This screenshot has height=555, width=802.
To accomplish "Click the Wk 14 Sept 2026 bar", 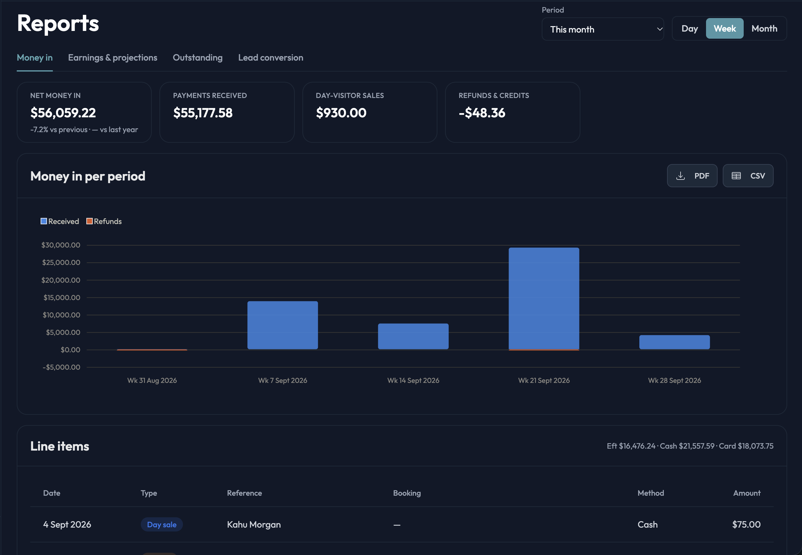I will tap(413, 336).
